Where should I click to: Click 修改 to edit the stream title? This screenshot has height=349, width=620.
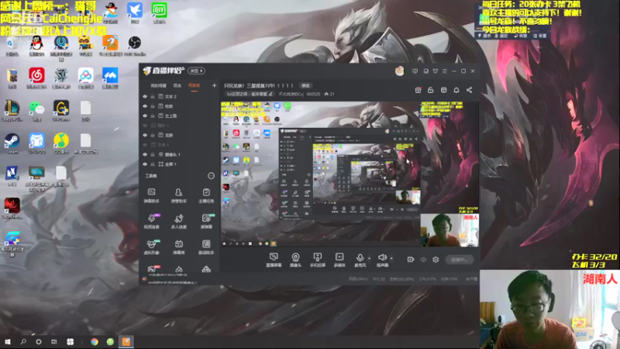tap(305, 85)
